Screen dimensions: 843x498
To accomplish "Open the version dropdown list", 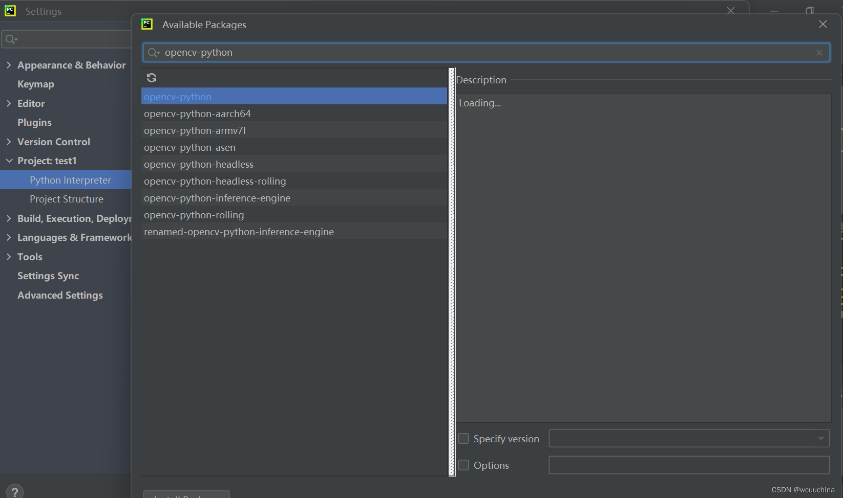I will click(x=821, y=438).
